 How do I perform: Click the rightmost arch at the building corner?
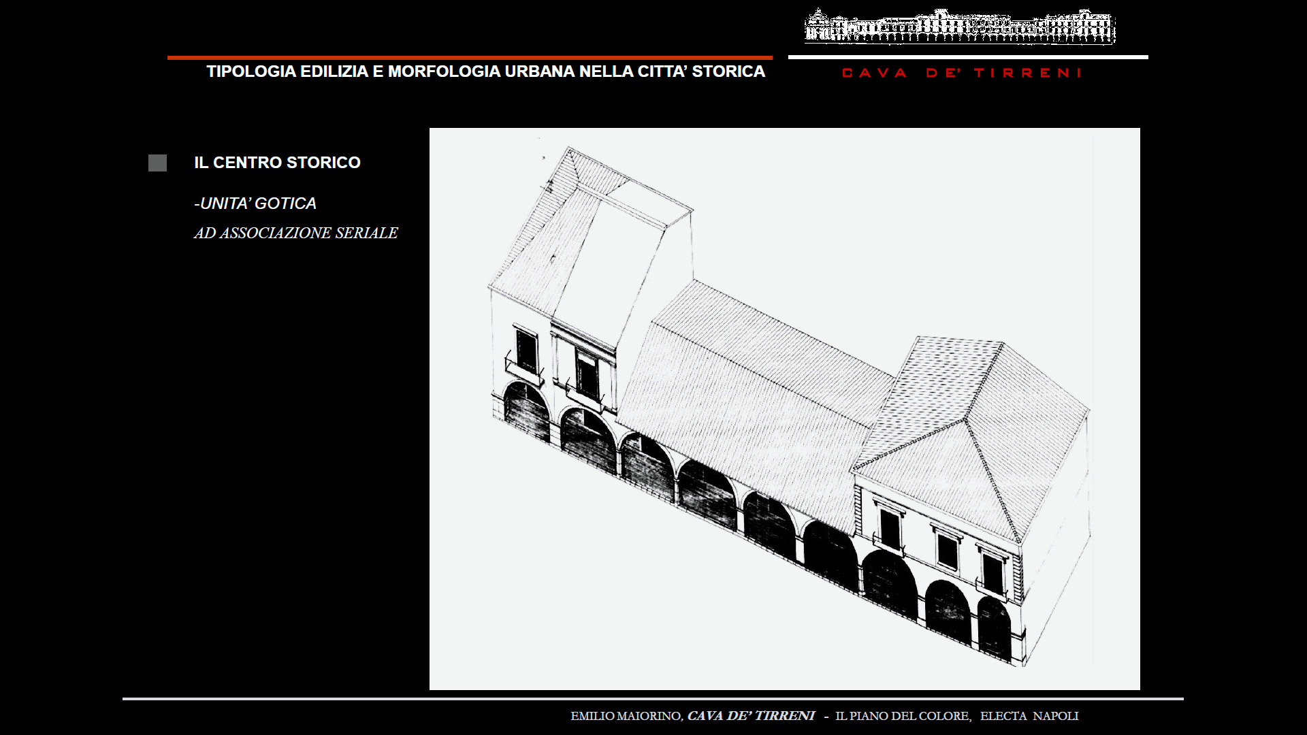[994, 627]
